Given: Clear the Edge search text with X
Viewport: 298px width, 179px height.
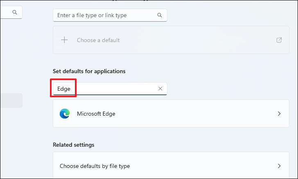Looking at the screenshot, I should [x=160, y=89].
